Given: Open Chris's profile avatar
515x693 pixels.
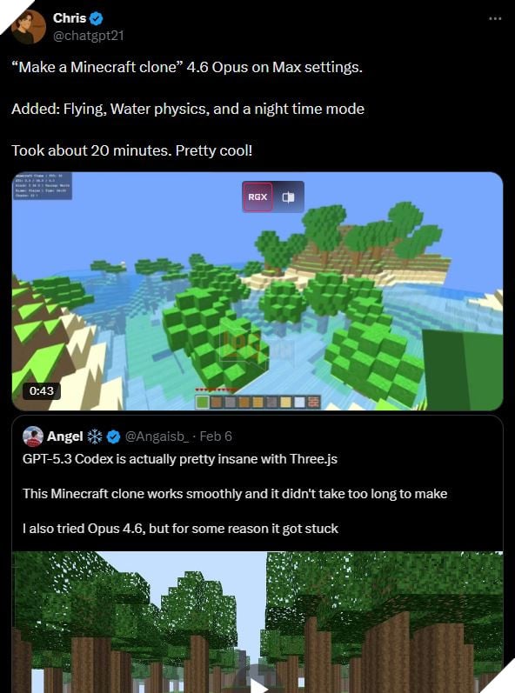Looking at the screenshot, I should [x=29, y=26].
